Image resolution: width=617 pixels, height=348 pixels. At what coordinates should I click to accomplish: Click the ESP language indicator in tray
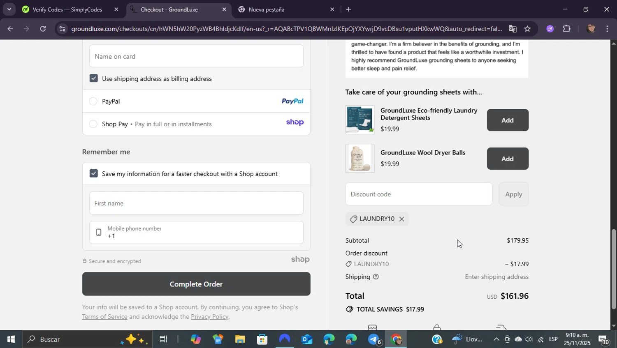pos(553,339)
